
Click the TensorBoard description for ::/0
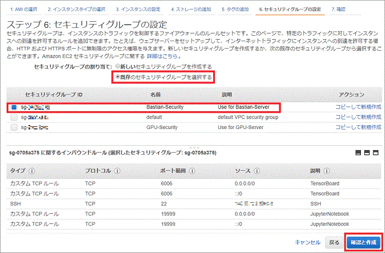pos(325,194)
